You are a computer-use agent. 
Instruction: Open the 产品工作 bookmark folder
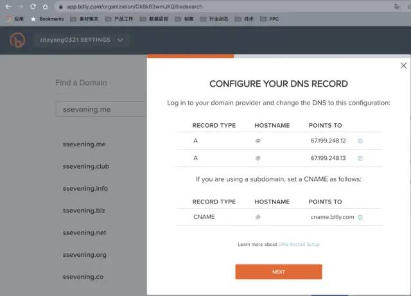point(119,19)
